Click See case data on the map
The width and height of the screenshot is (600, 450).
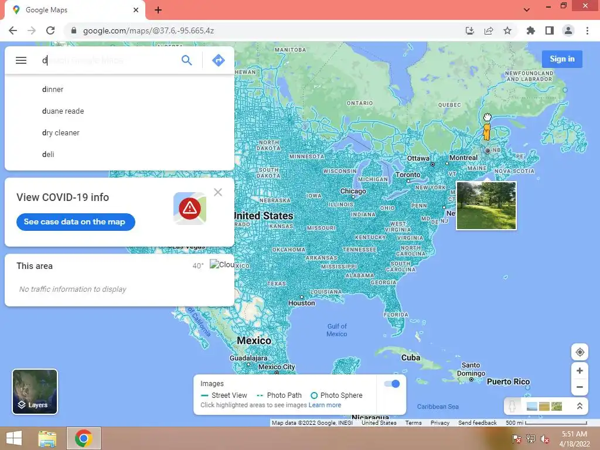76,222
